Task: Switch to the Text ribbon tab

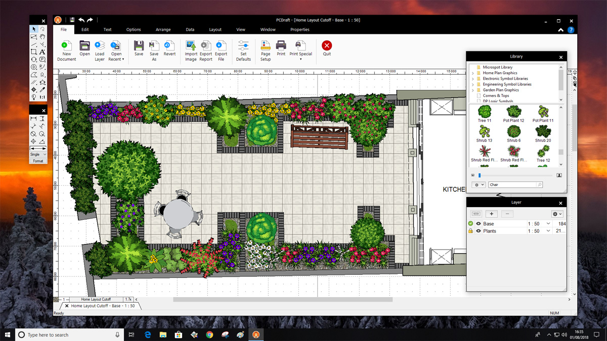Action: point(108,30)
